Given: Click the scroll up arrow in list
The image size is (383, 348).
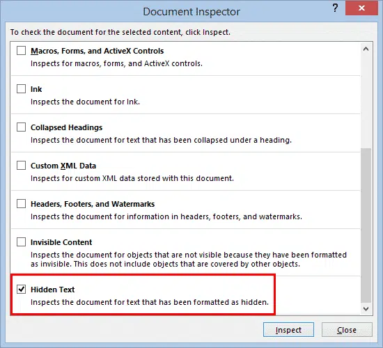Looking at the screenshot, I should click(366, 49).
